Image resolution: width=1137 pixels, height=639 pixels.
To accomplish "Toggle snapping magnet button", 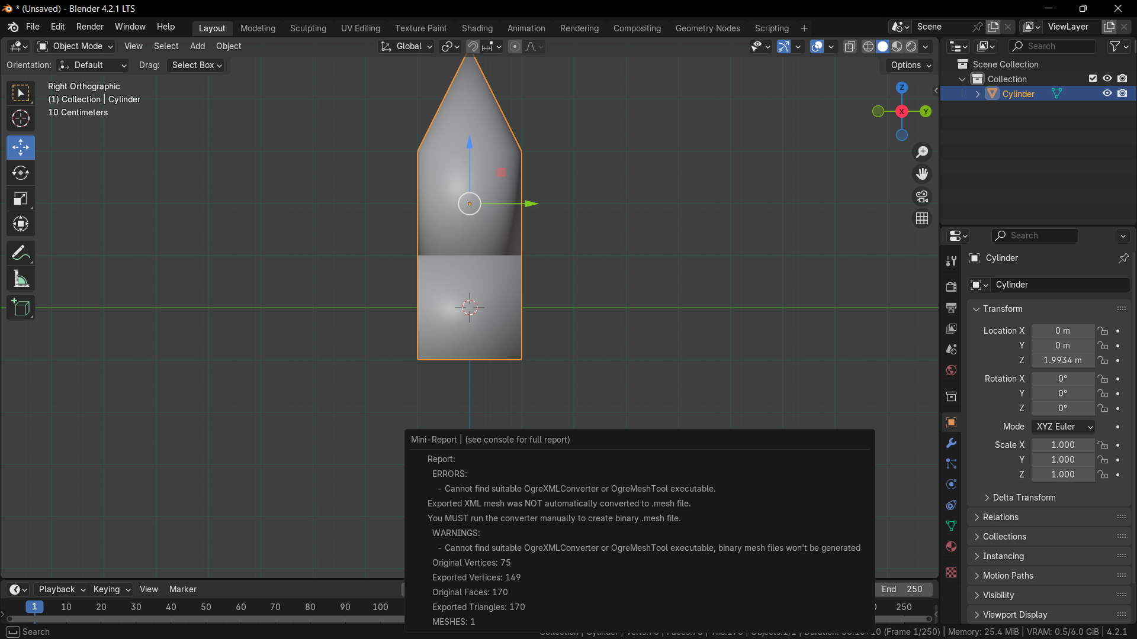I will point(473,46).
